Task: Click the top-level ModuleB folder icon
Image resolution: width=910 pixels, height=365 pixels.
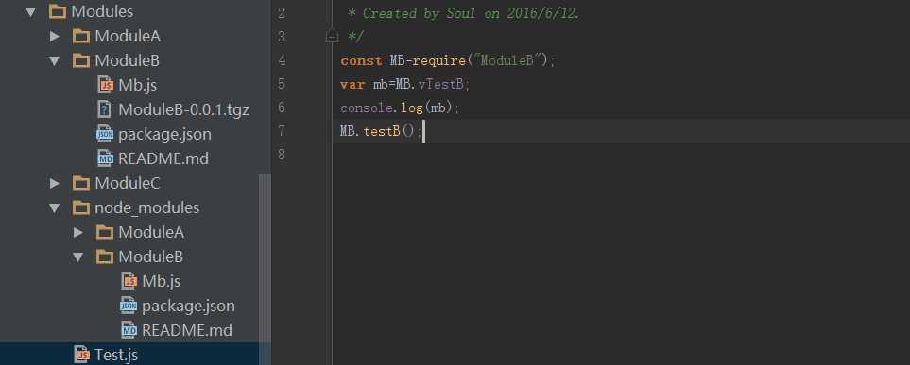Action: (81, 60)
